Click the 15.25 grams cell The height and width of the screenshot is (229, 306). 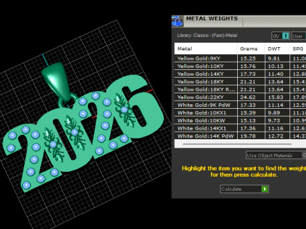point(251,59)
